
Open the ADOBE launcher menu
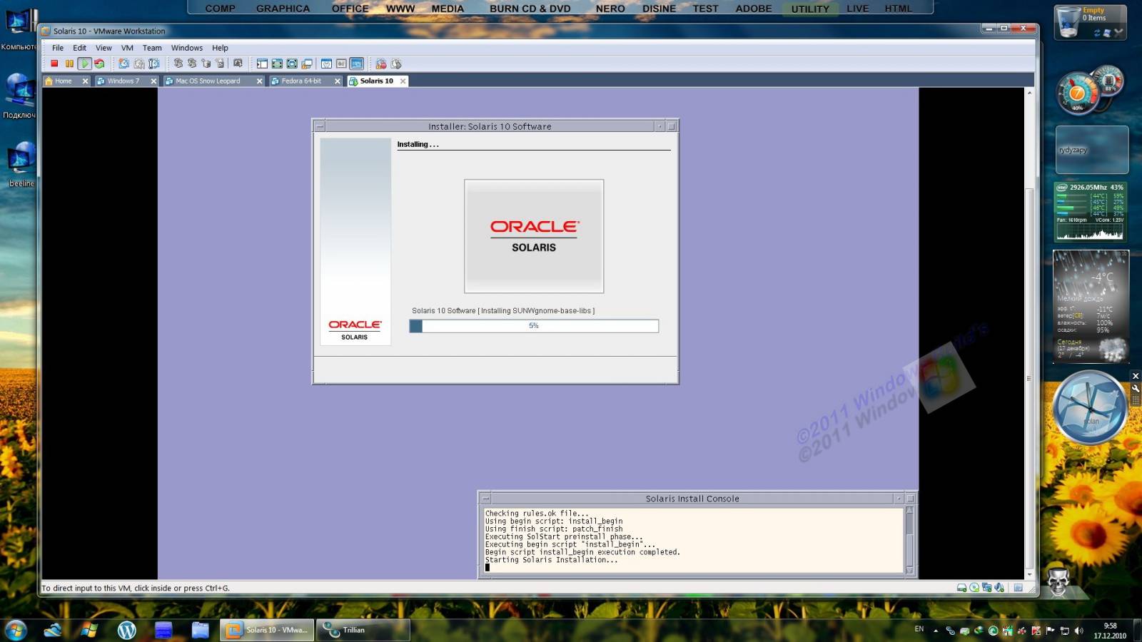[754, 9]
